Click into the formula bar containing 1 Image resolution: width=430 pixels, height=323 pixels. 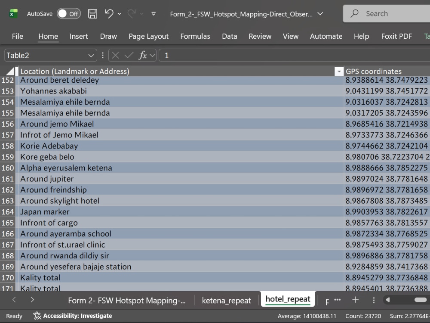click(x=294, y=56)
